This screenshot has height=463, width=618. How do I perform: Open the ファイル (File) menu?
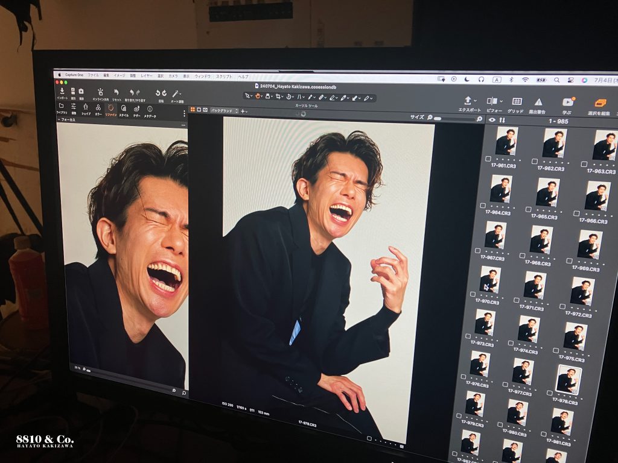pos(93,75)
